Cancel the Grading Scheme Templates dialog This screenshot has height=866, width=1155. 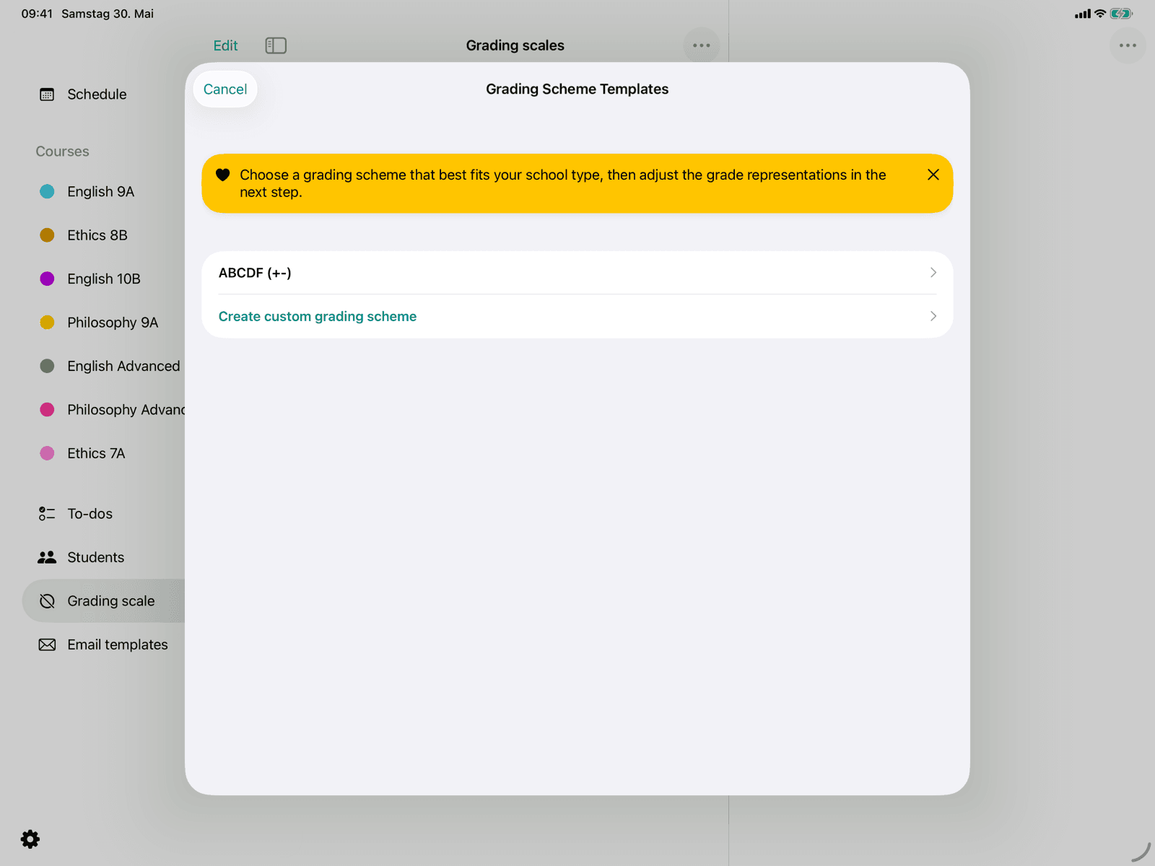point(225,89)
